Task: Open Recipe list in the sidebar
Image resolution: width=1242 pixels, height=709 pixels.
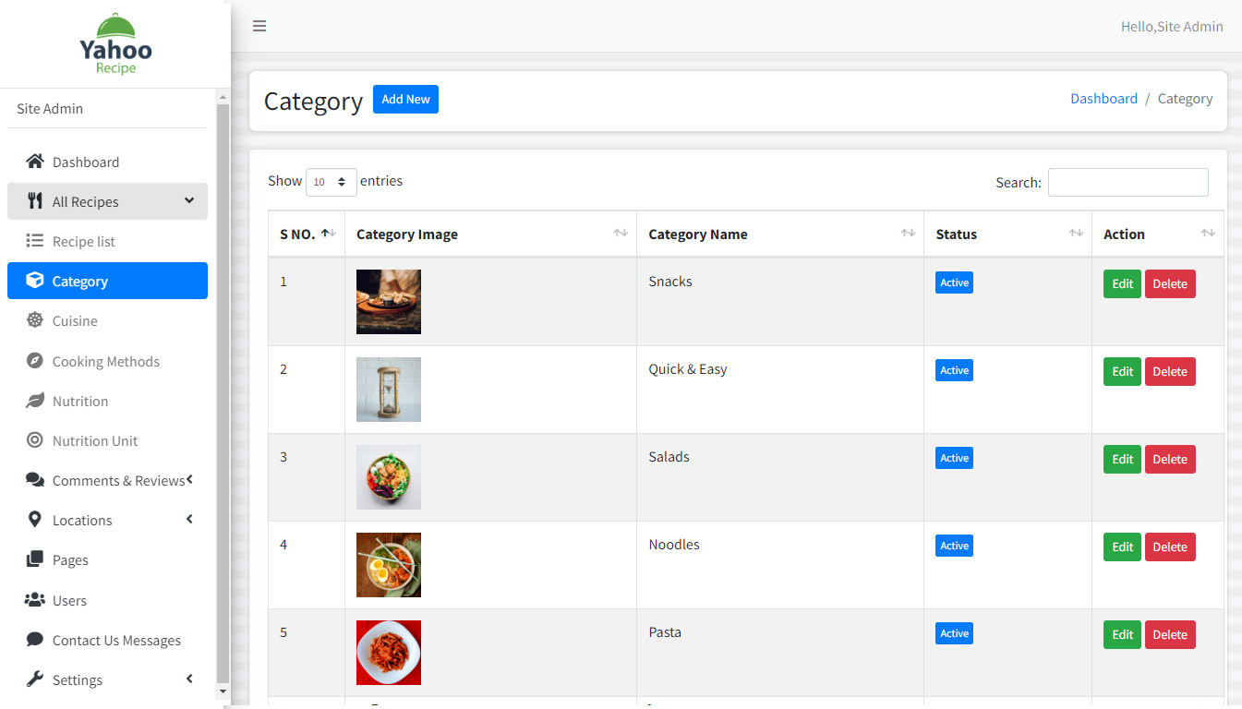Action: (x=84, y=242)
